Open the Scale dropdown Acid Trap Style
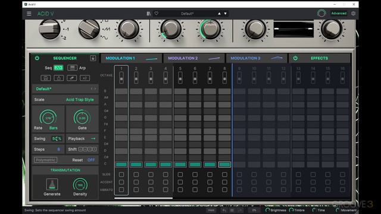 [80, 99]
